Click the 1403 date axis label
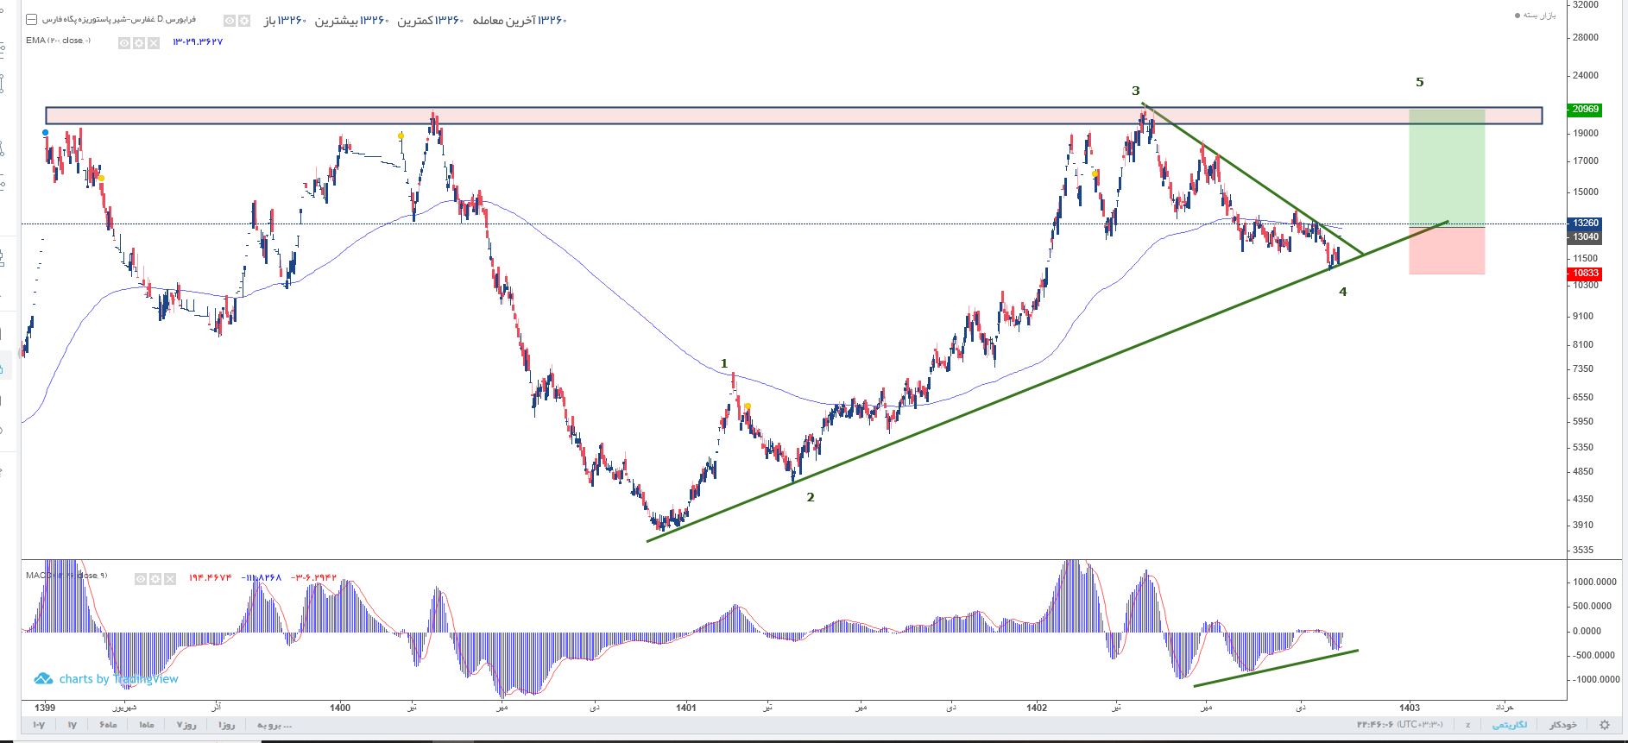 coord(1410,708)
